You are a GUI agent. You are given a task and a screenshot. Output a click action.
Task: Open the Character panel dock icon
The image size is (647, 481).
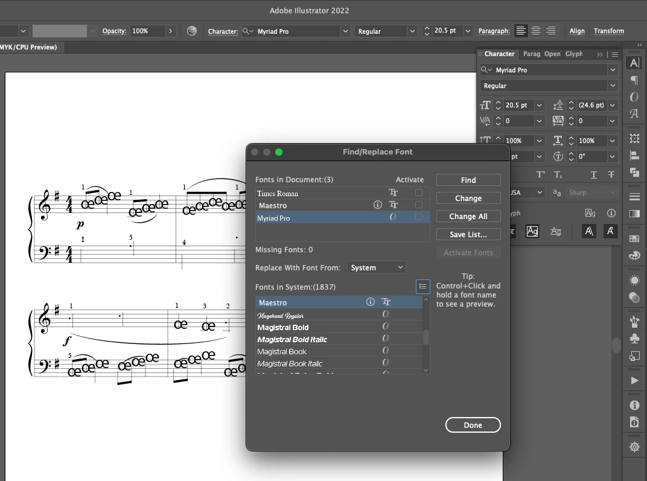[634, 63]
